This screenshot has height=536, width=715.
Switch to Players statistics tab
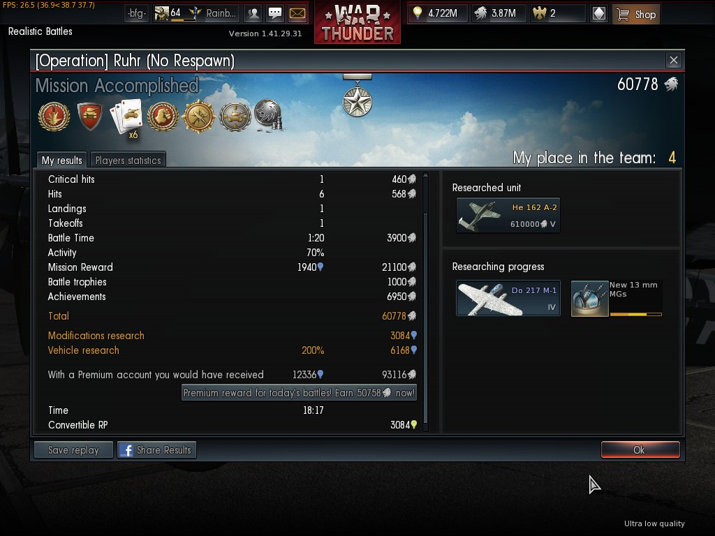(128, 160)
